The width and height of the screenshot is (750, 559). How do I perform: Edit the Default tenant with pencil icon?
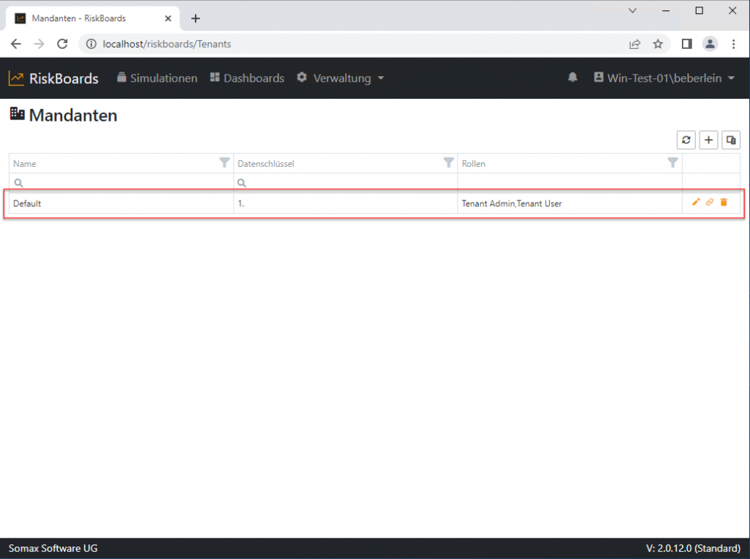tap(696, 202)
